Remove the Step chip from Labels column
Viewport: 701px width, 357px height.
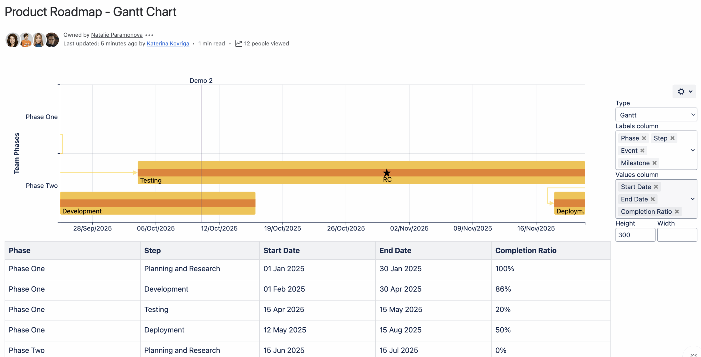pyautogui.click(x=673, y=138)
